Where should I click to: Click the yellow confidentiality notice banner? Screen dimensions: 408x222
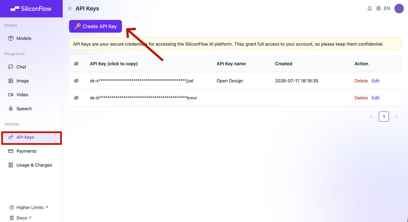235,44
